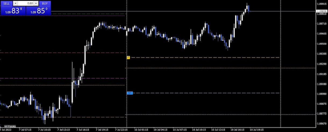This screenshot has width=328, height=132.
Task: Click the 10 Jul 19:15 time label
Action: 257,130
